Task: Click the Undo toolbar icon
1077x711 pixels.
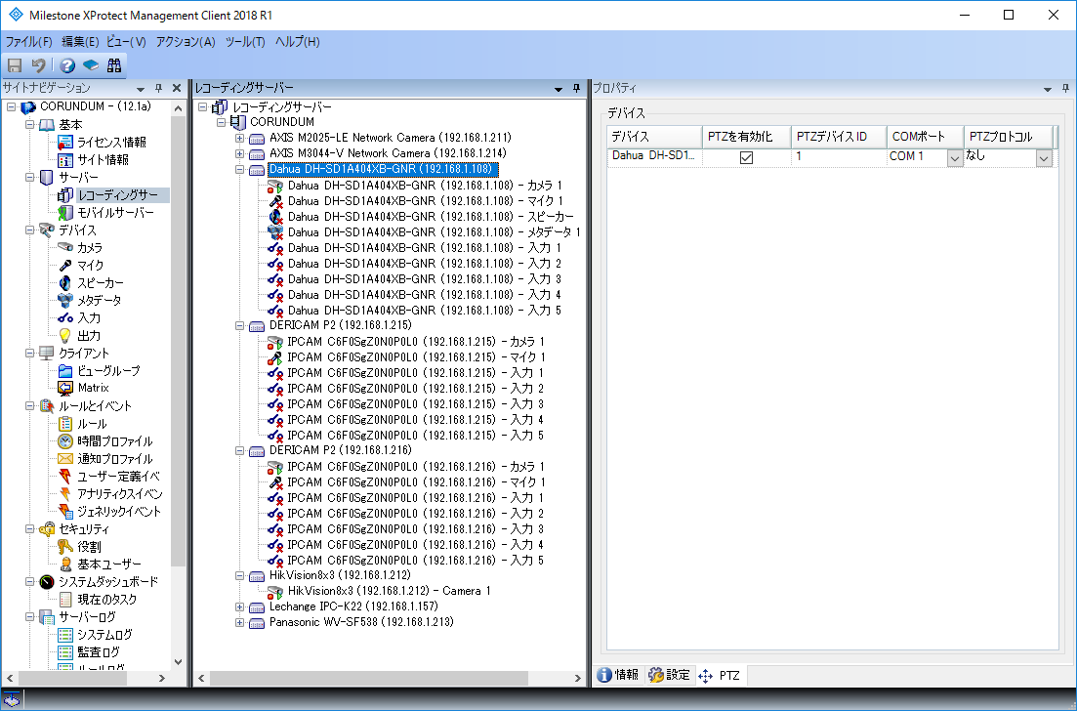Action: pos(38,65)
